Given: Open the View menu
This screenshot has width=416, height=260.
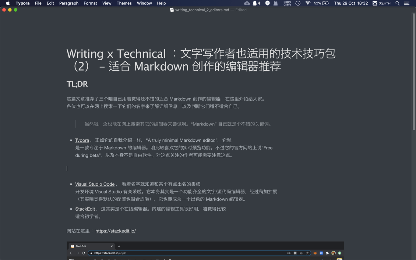Looking at the screenshot, I should 107,3.
